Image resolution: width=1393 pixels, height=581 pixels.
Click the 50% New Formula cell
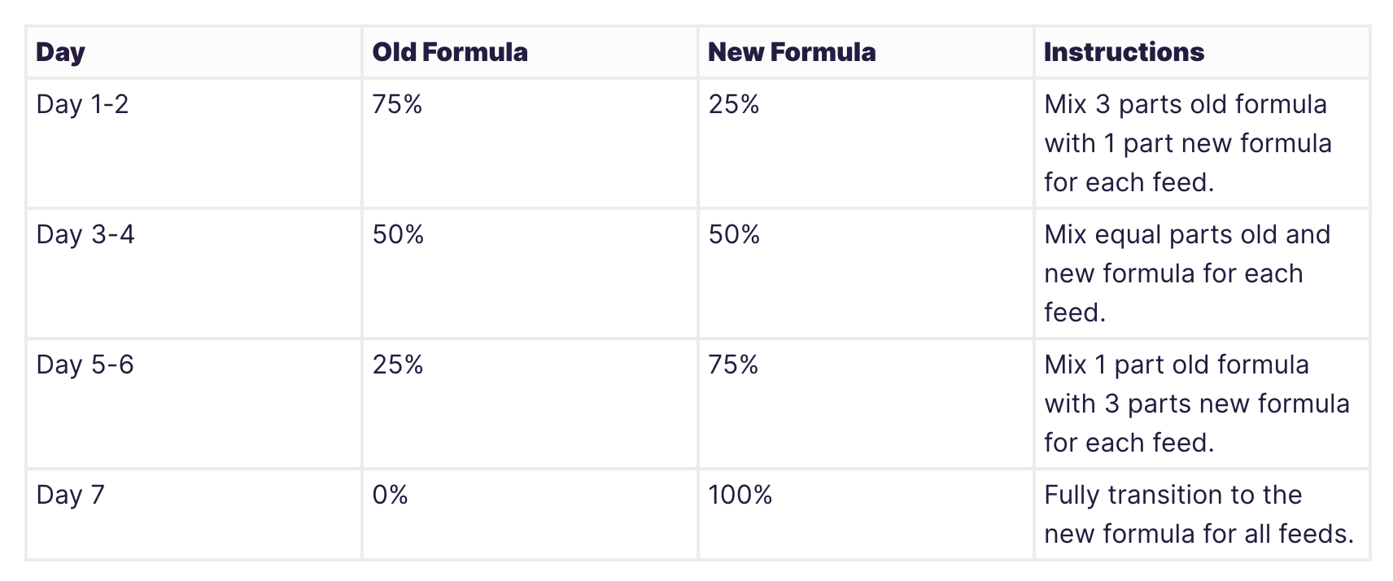(734, 234)
